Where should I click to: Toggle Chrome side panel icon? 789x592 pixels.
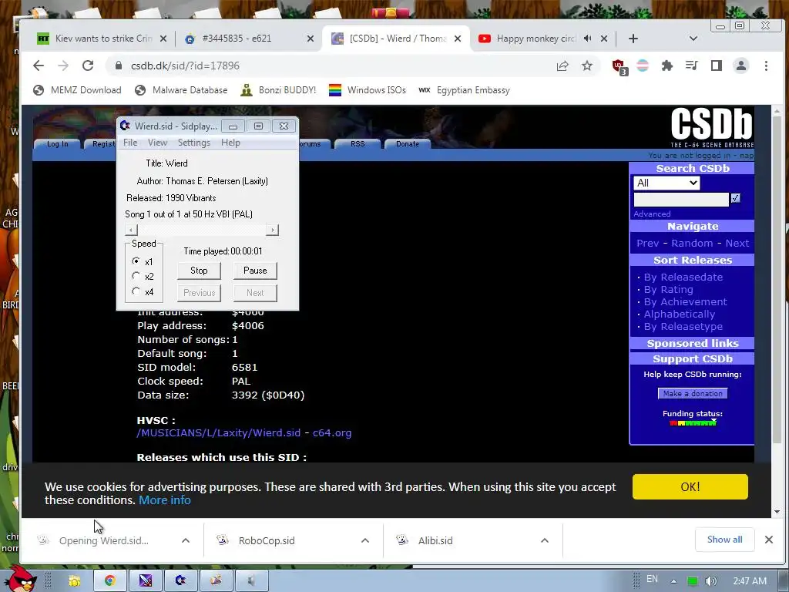pyautogui.click(x=716, y=66)
